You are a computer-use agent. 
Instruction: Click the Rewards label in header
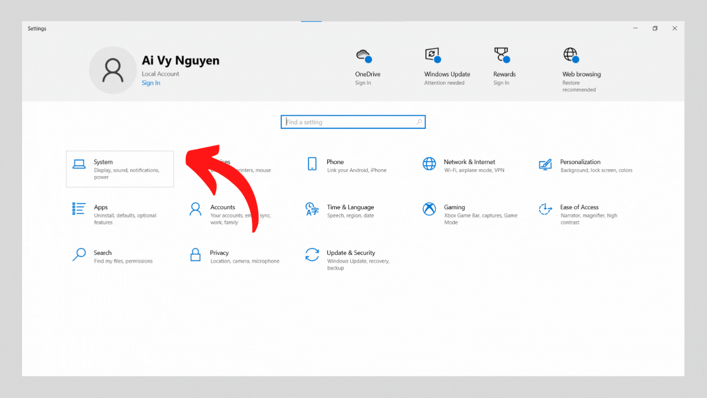504,74
